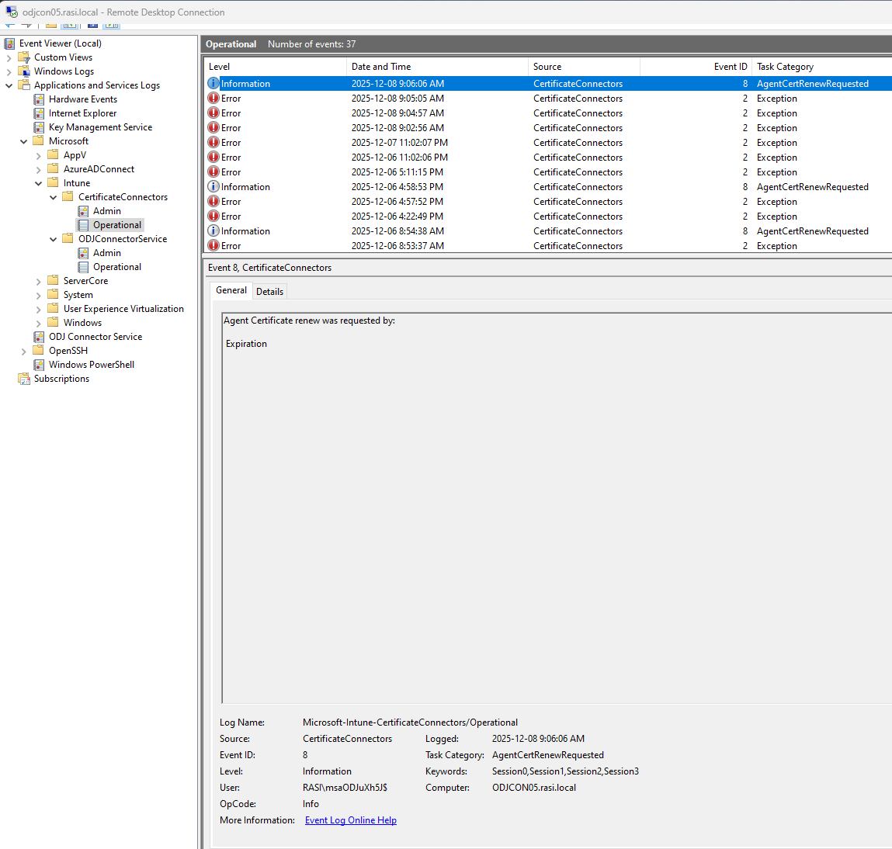Click the 'Number of events: 37' header text
The height and width of the screenshot is (849, 892).
312,44
